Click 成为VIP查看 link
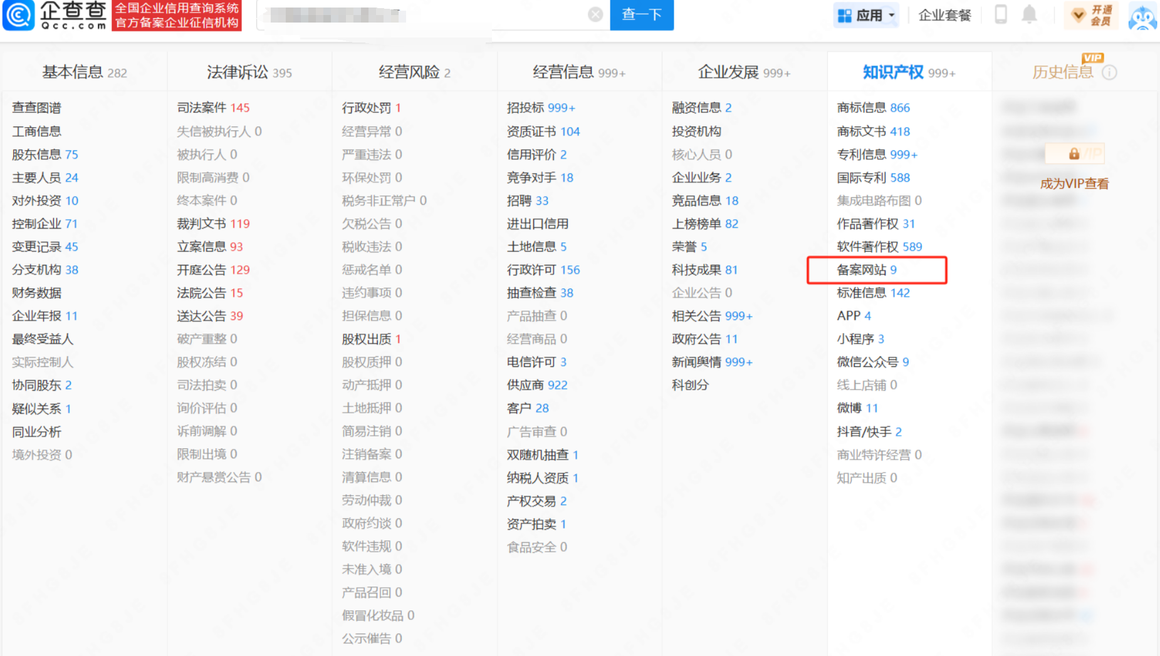 [x=1074, y=183]
